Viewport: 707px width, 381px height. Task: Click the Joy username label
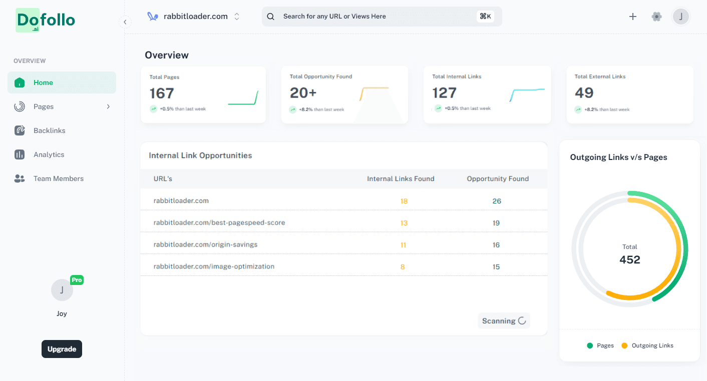(x=62, y=314)
